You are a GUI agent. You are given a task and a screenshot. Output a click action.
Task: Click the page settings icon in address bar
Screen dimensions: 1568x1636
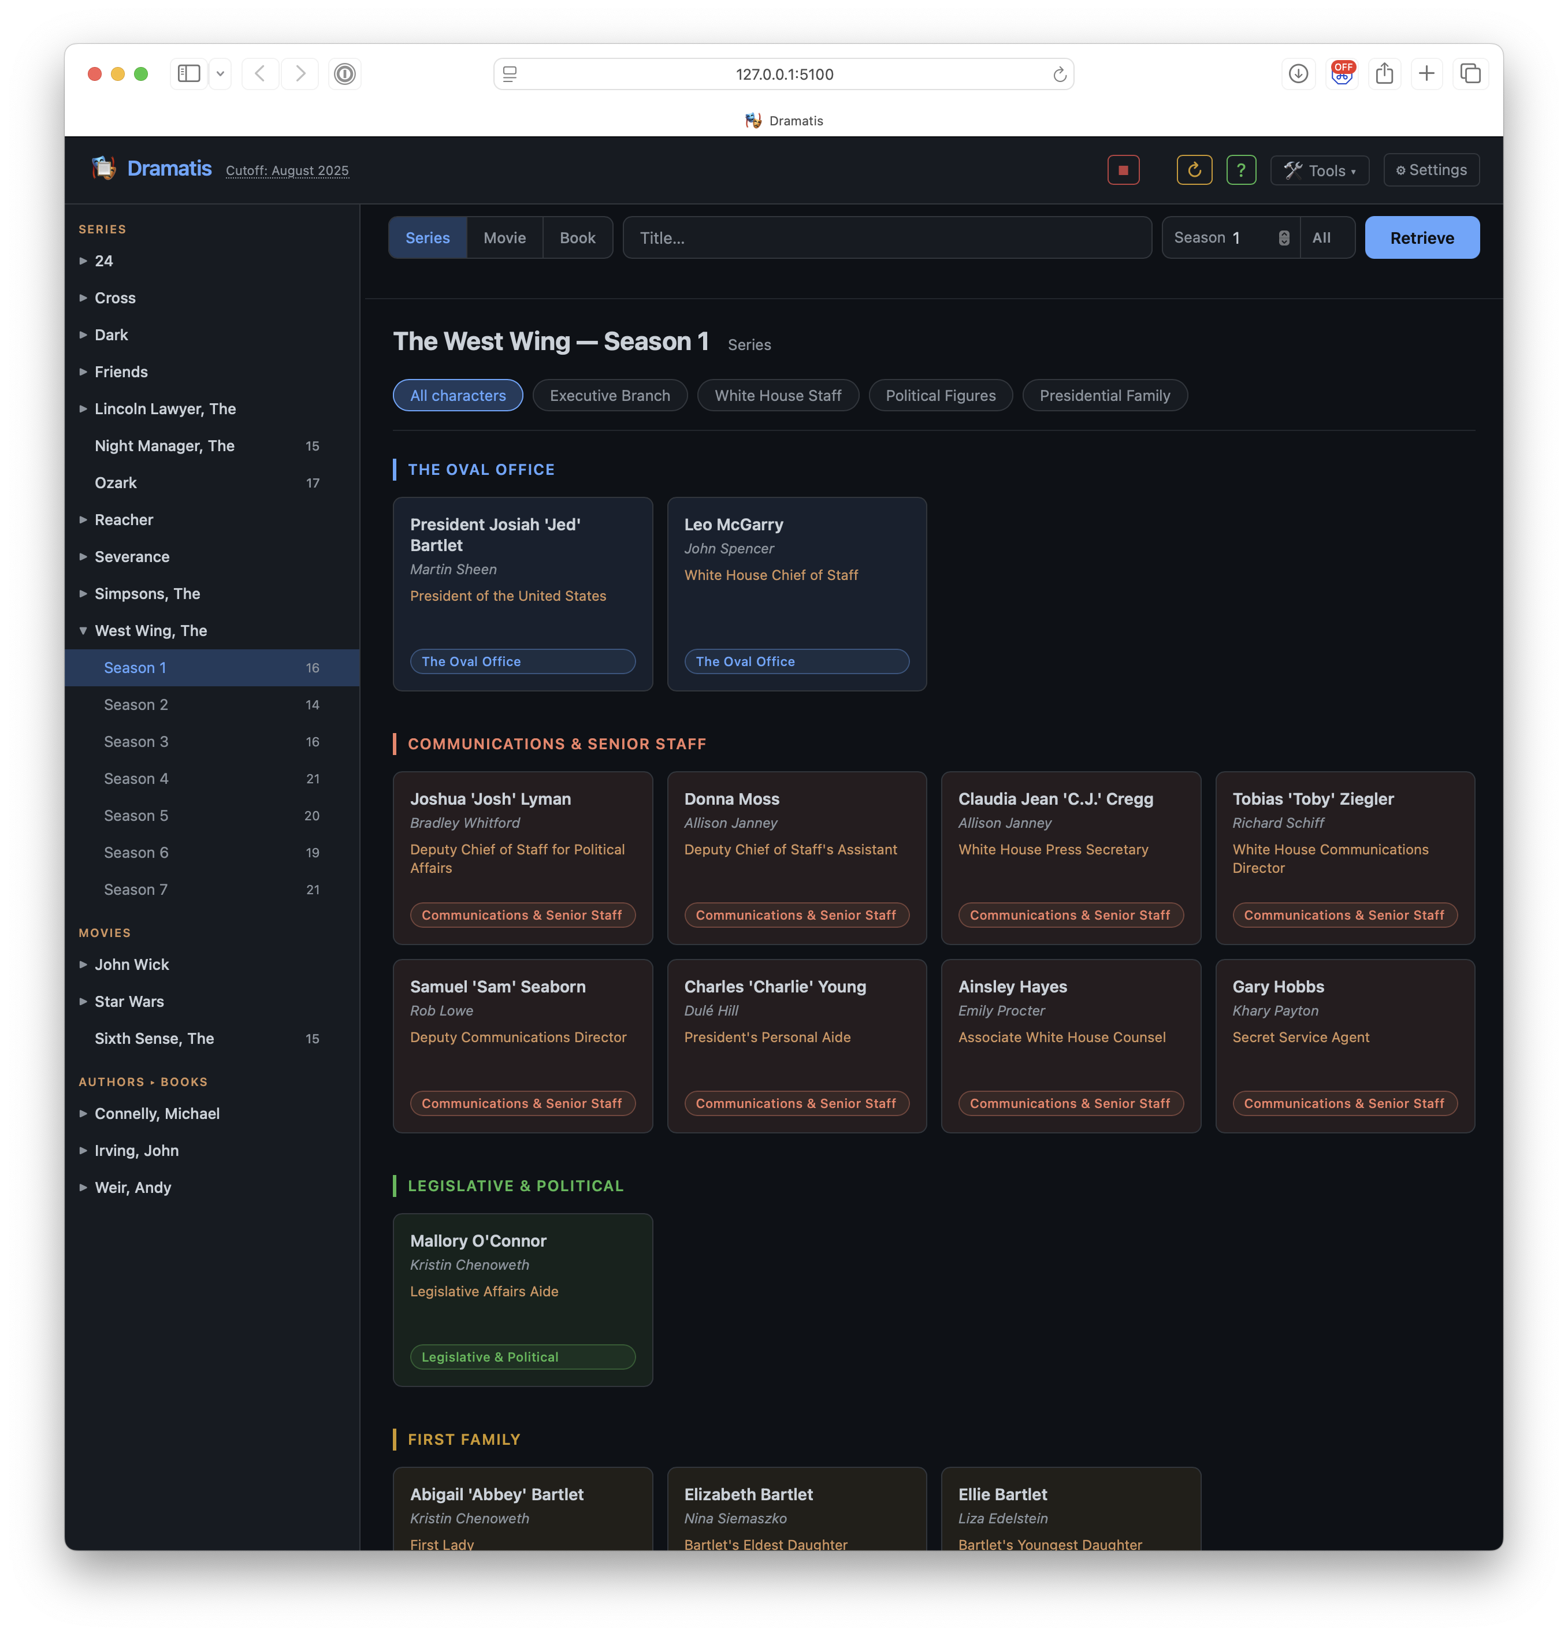tap(510, 75)
